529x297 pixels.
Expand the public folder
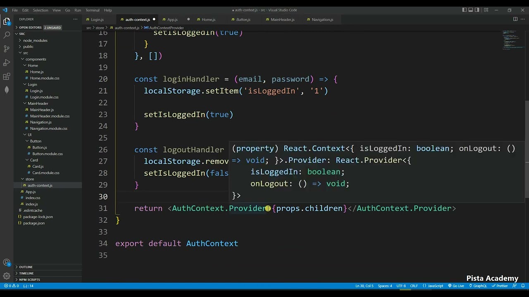pyautogui.click(x=28, y=47)
